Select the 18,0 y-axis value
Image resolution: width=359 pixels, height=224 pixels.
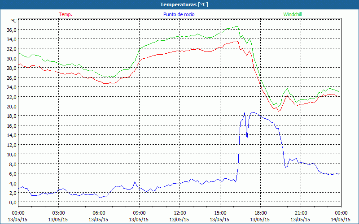12,116
